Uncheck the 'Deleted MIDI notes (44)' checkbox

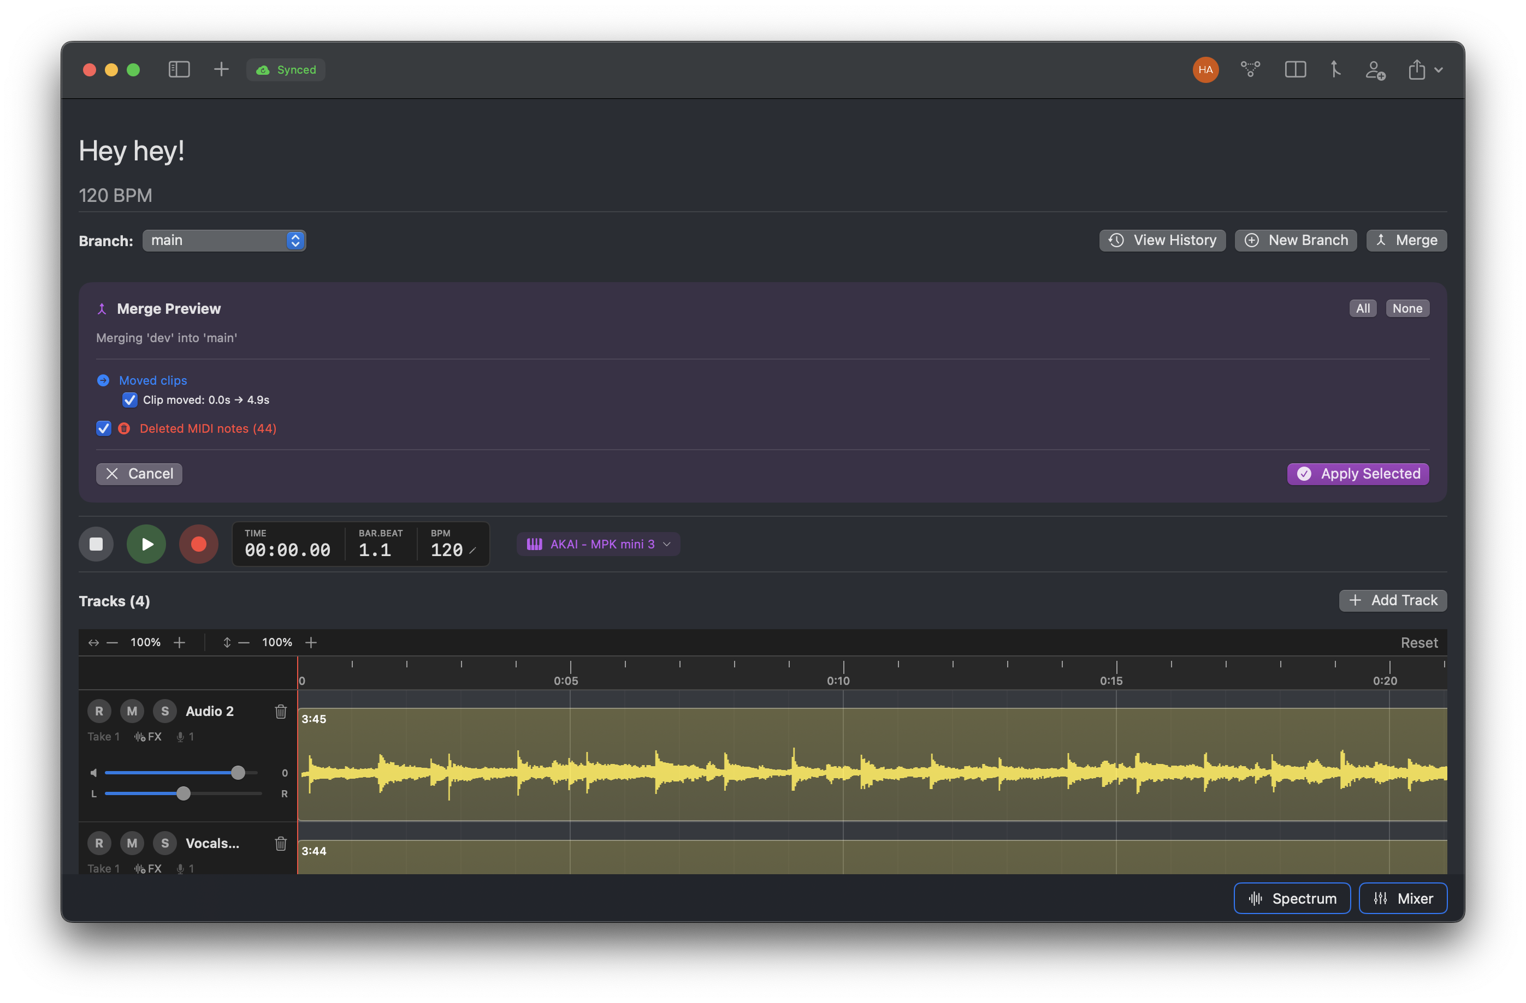point(103,428)
